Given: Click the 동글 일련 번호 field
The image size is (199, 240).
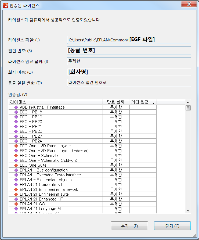Looking at the screenshot, I should coord(129,83).
